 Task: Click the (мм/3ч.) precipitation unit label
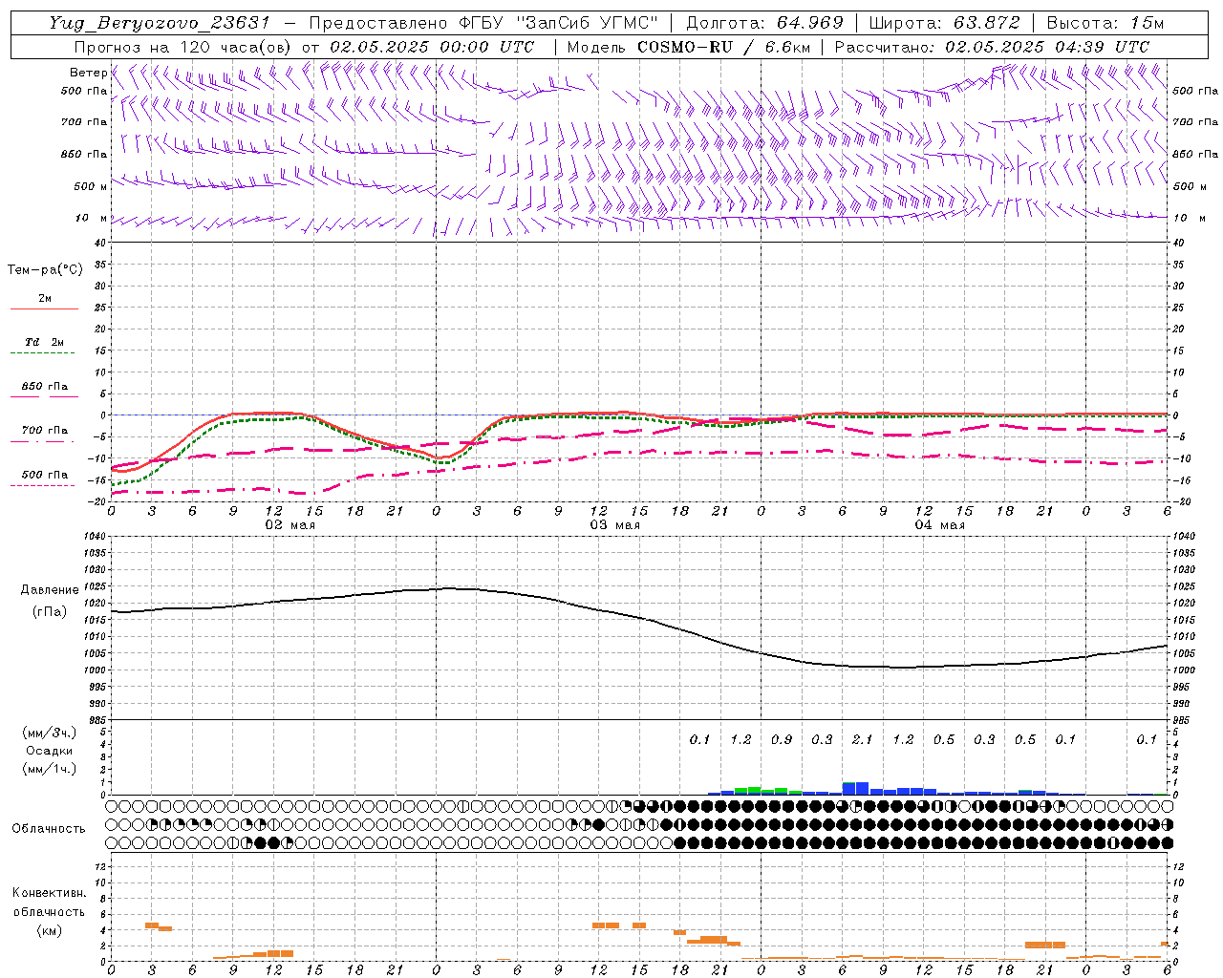[49, 733]
